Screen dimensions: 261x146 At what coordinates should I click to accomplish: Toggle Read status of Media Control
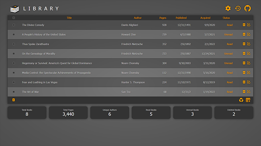pyautogui.click(x=230, y=73)
